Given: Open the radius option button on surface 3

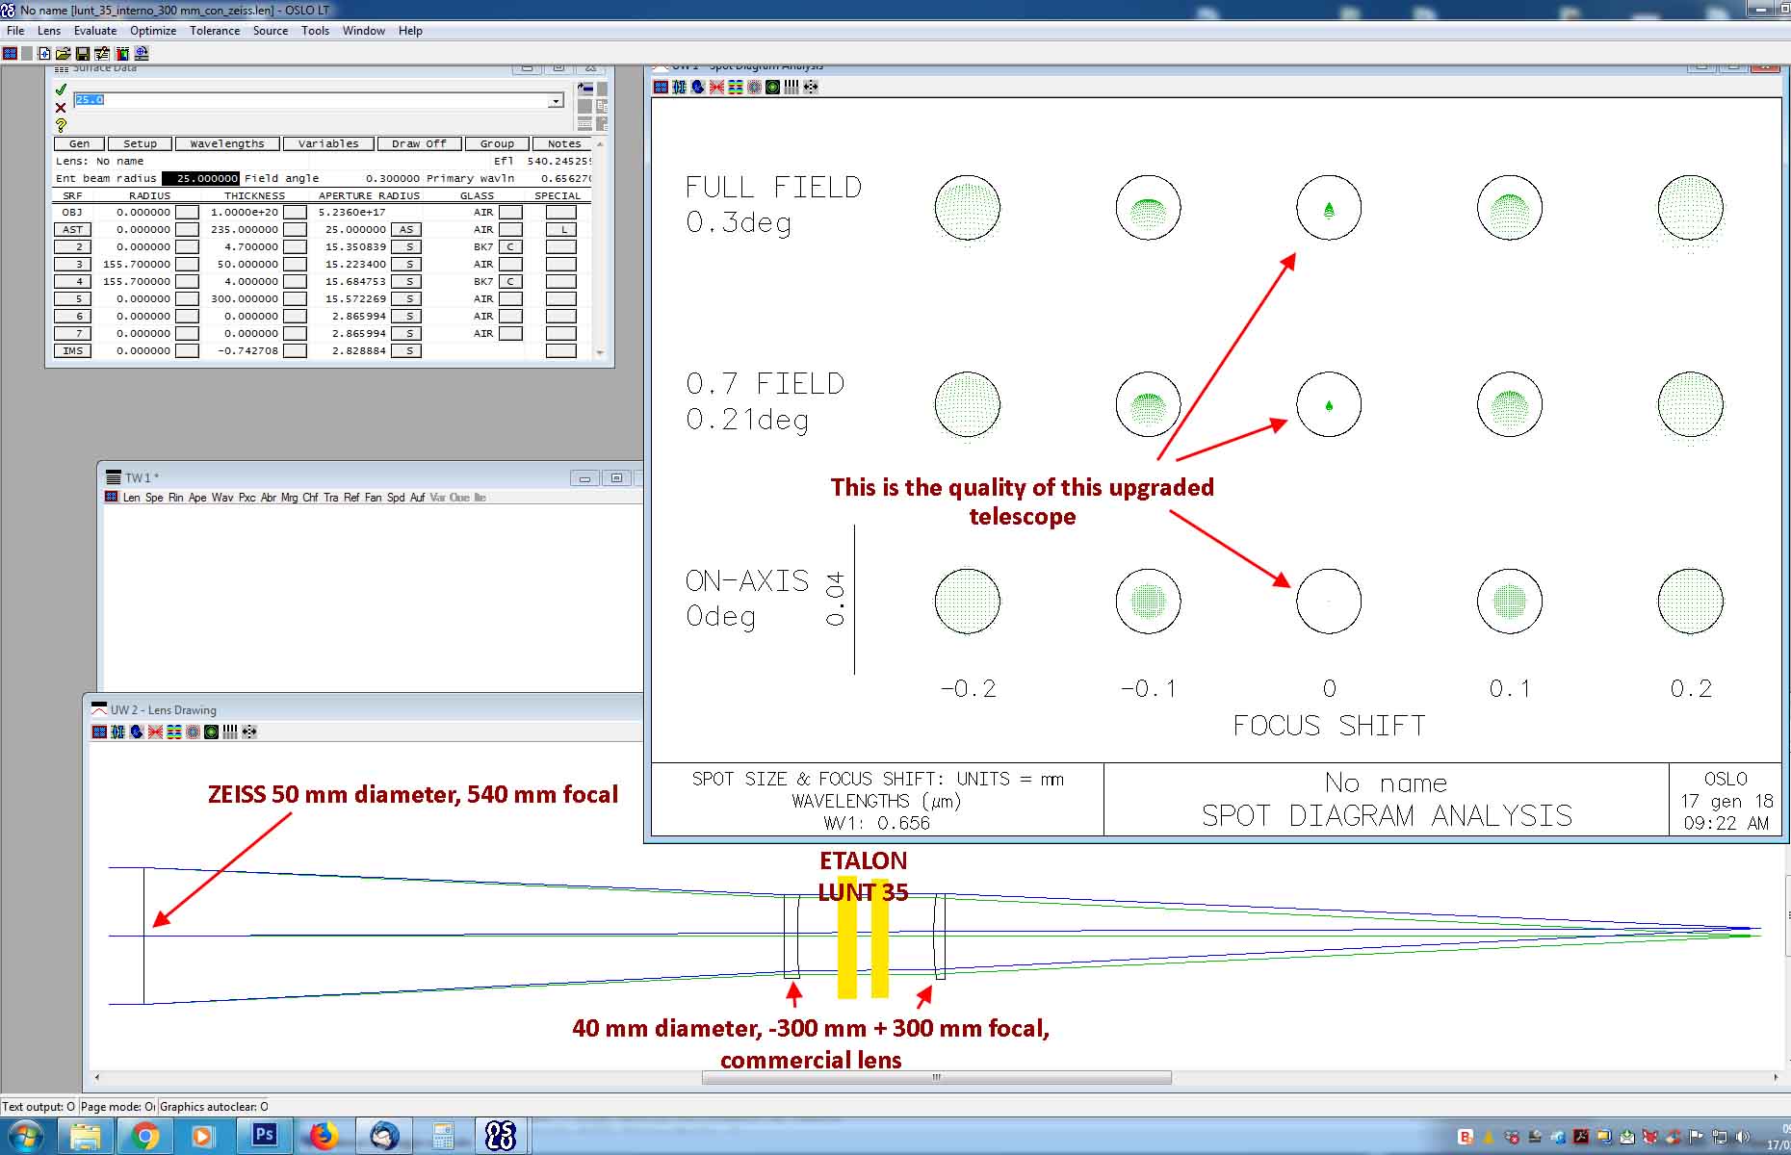Looking at the screenshot, I should 187,264.
